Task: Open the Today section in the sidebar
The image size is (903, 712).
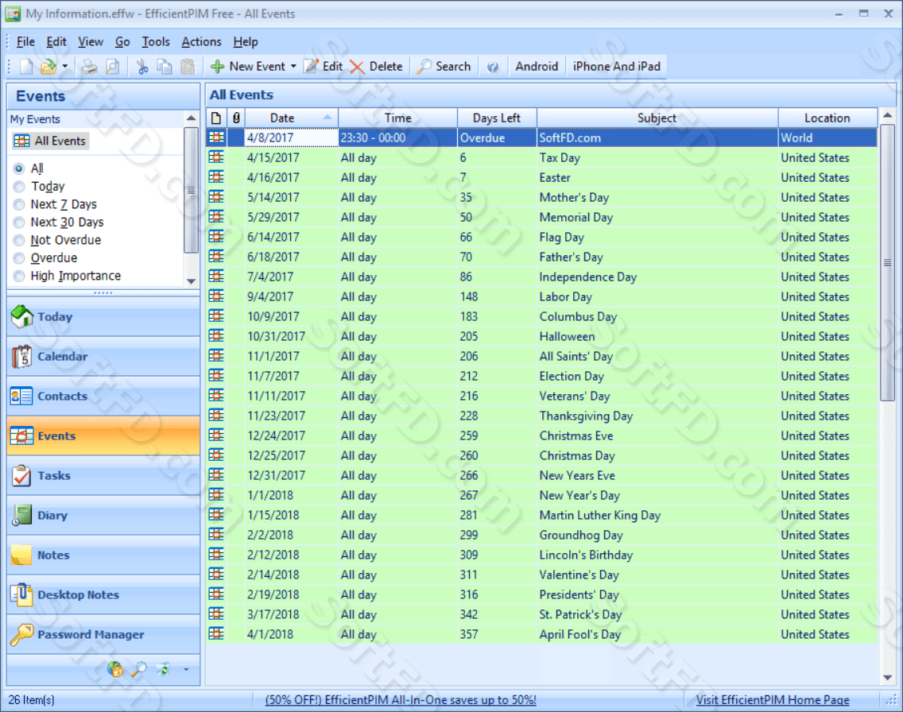Action: [x=103, y=316]
